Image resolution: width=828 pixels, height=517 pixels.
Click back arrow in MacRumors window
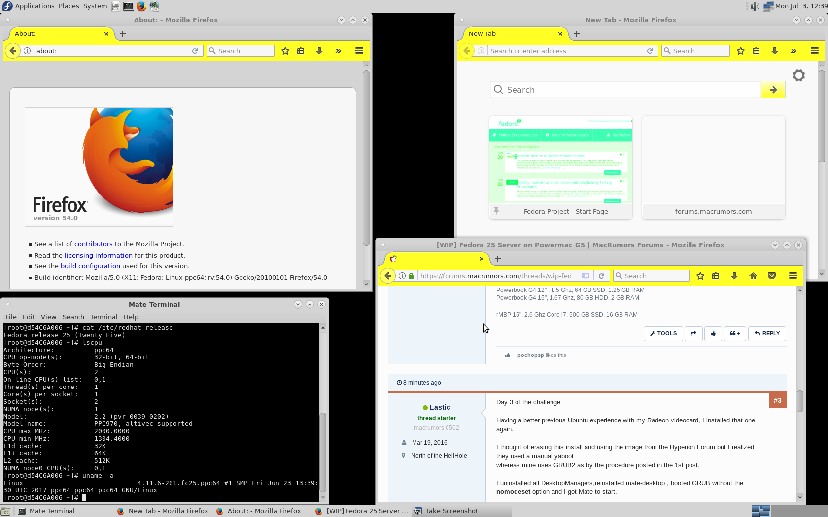coord(388,276)
